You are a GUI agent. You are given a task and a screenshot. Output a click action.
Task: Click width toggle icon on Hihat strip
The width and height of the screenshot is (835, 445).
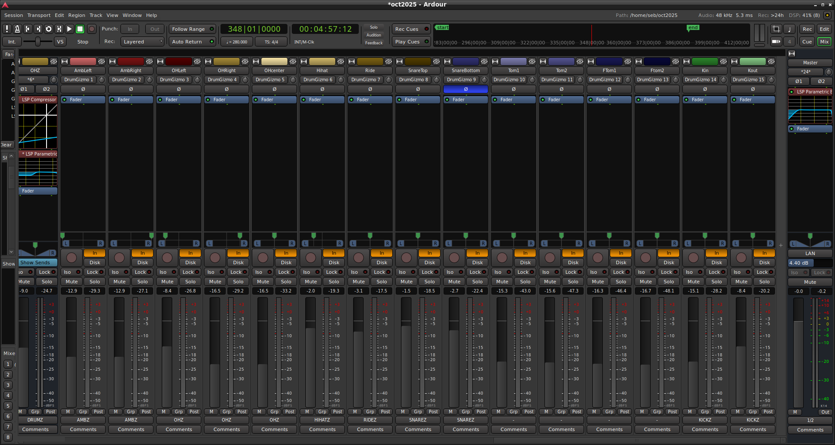[304, 62]
